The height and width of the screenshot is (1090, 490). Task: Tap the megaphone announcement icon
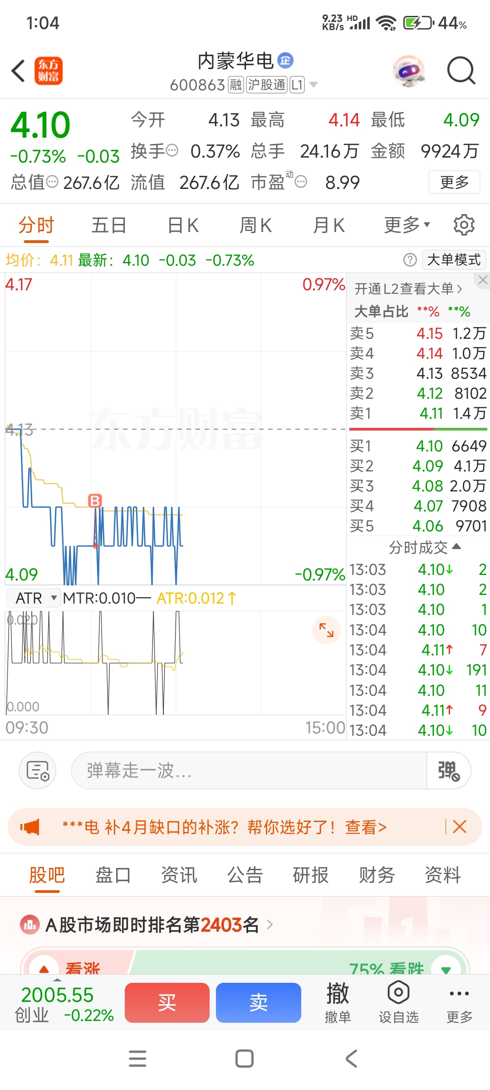(30, 827)
